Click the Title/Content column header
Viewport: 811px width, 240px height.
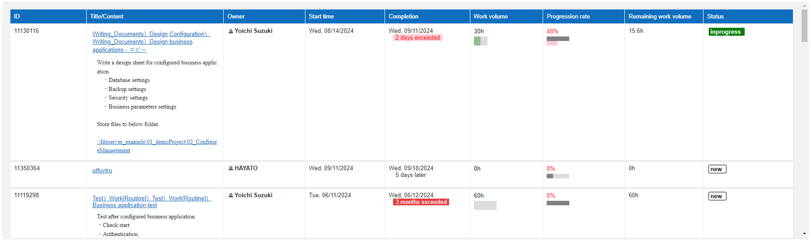click(x=155, y=16)
